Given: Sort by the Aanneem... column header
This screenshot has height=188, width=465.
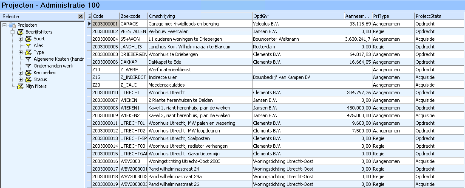Looking at the screenshot, I should tap(358, 16).
